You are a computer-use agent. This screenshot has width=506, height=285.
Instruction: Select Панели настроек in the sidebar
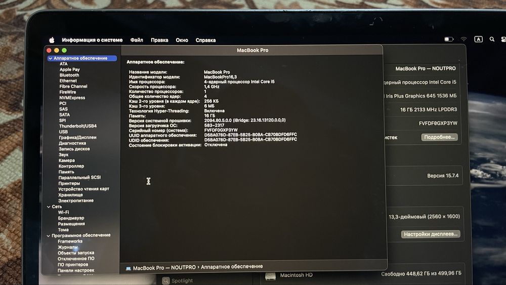coord(76,270)
